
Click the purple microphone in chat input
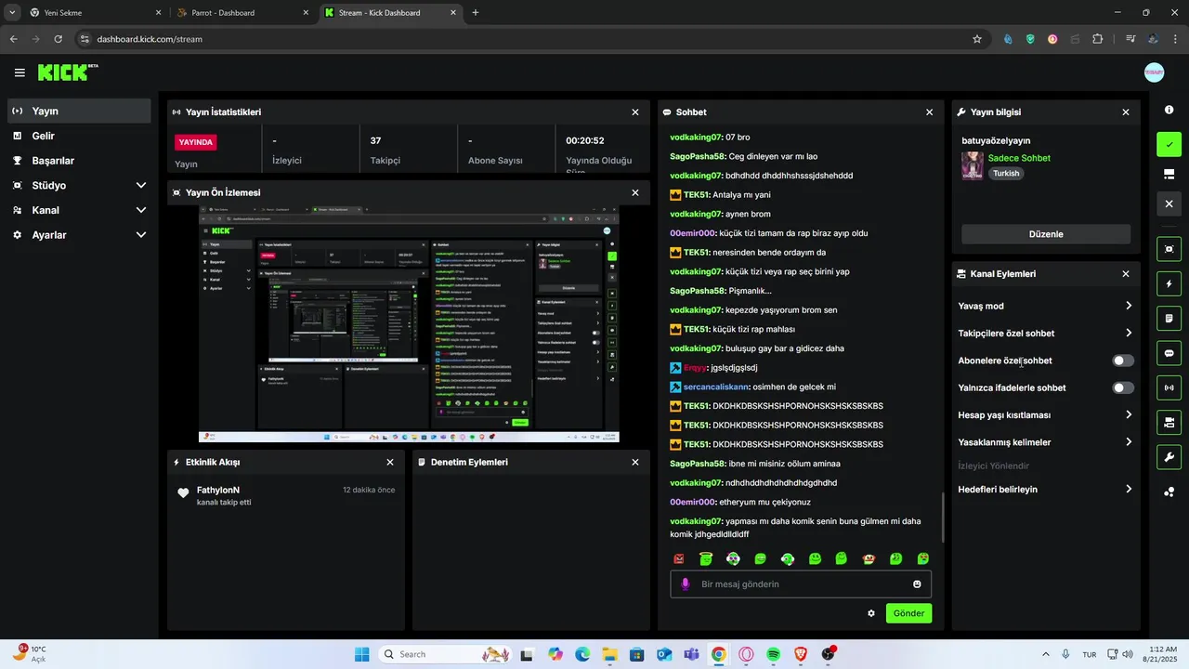click(686, 584)
